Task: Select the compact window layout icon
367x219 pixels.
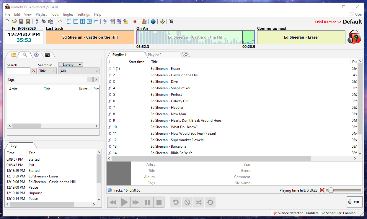Action: click(x=96, y=22)
